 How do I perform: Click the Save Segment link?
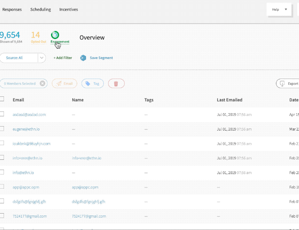point(101,58)
